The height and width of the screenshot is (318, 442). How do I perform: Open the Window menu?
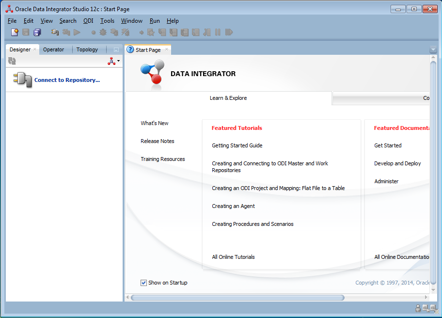coord(132,21)
